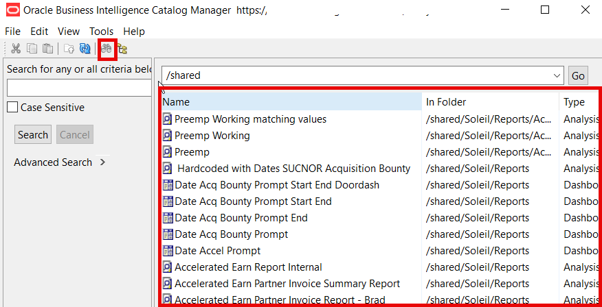The height and width of the screenshot is (307, 602).
Task: Click the Refresh toolbar icon
Action: pos(85,49)
